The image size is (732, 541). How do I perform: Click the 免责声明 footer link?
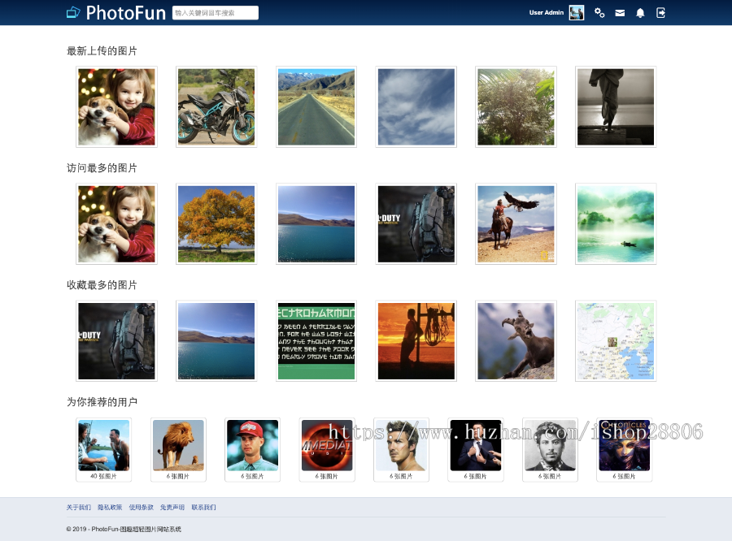(x=172, y=508)
